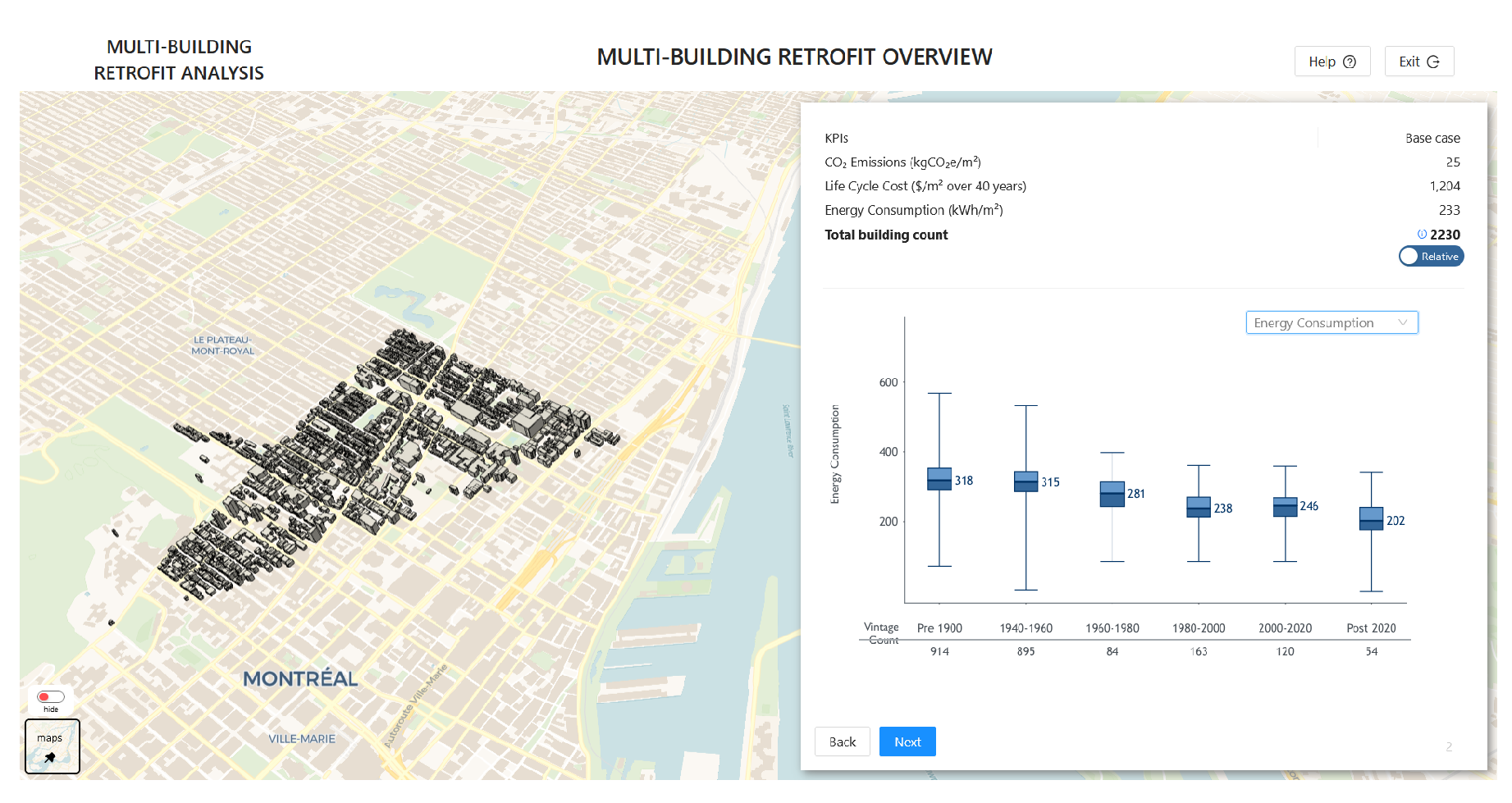Click the MONTRÉAL label on map

pos(300,679)
